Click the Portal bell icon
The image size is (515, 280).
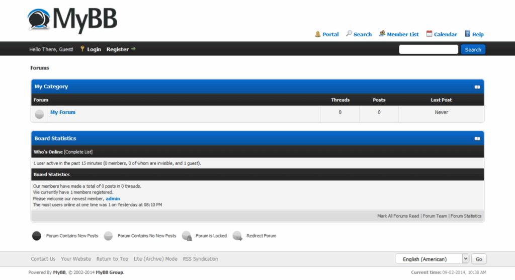pos(318,34)
